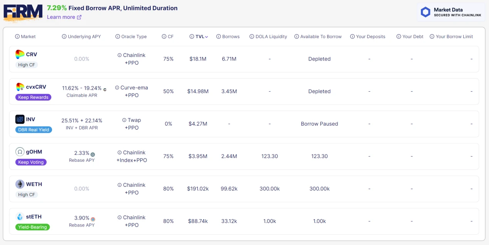Sort table by TVL column

point(199,37)
